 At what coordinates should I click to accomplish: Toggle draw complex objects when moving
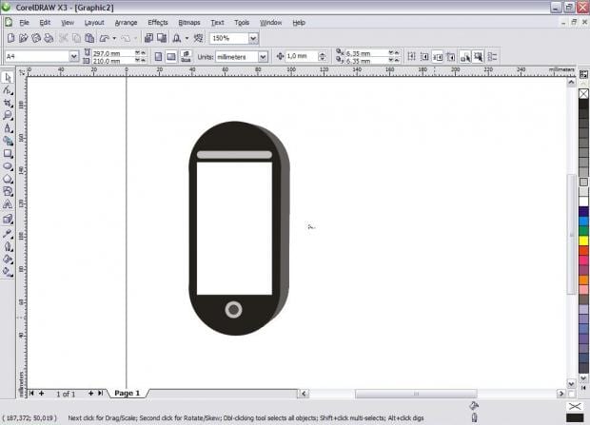[465, 57]
